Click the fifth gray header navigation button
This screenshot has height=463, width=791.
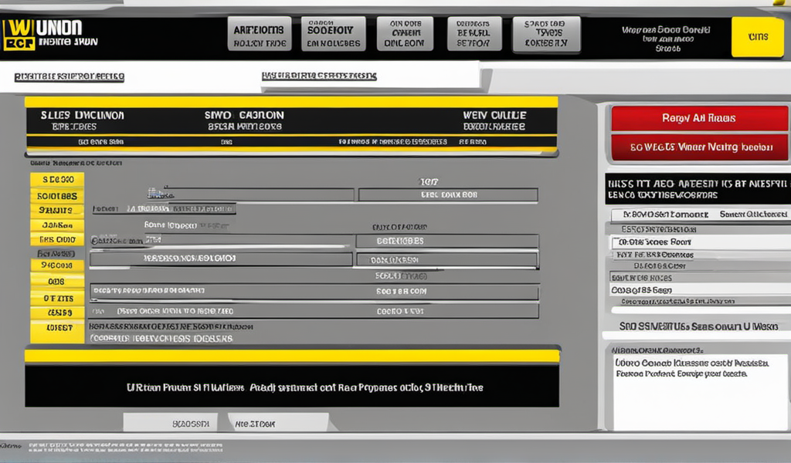[545, 34]
